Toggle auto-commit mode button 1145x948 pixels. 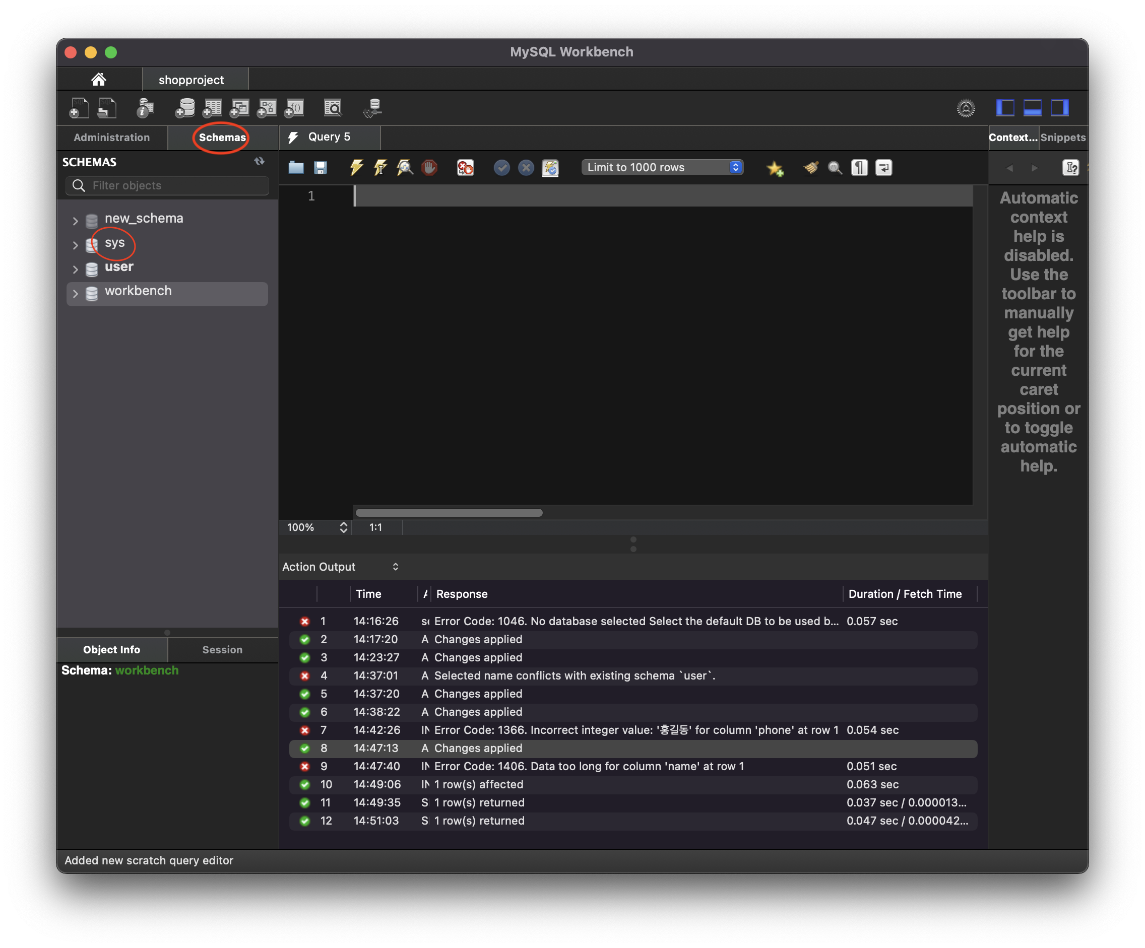tap(550, 168)
